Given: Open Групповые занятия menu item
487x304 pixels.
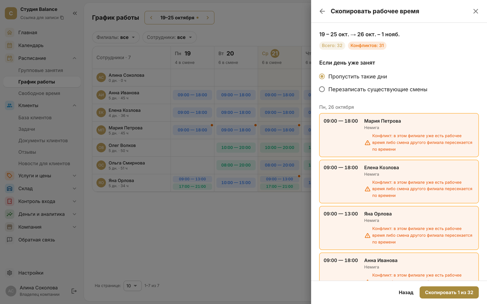Looking at the screenshot, I should pyautogui.click(x=41, y=70).
